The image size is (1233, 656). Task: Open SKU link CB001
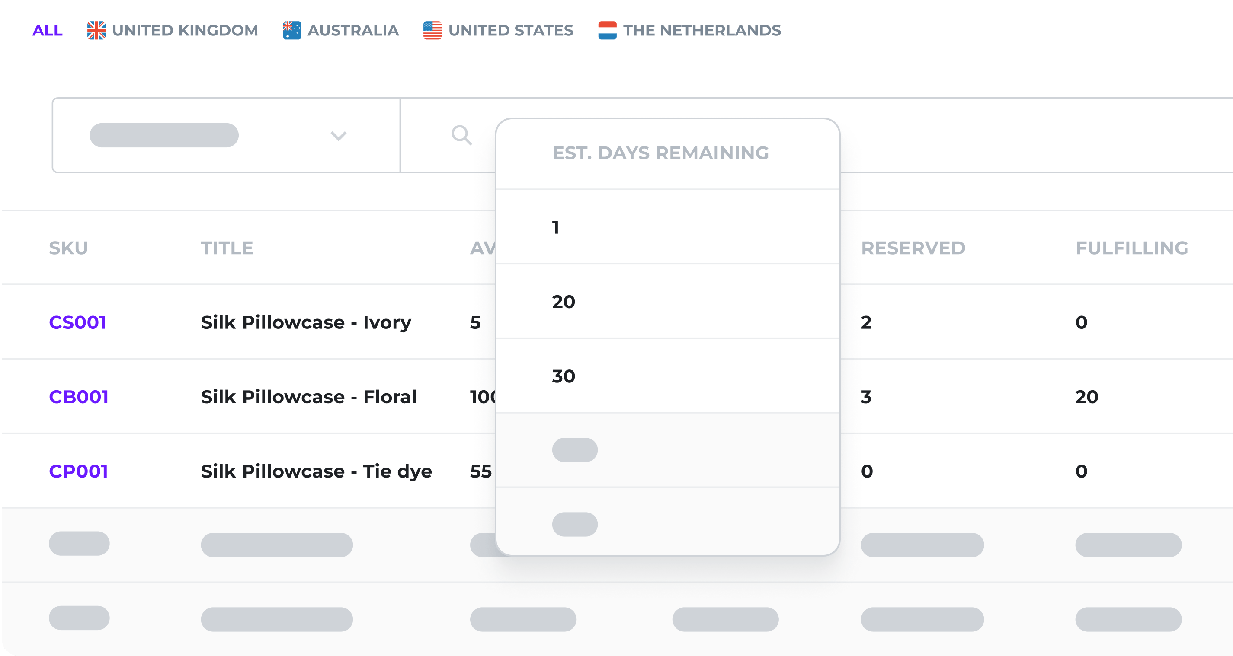click(79, 397)
